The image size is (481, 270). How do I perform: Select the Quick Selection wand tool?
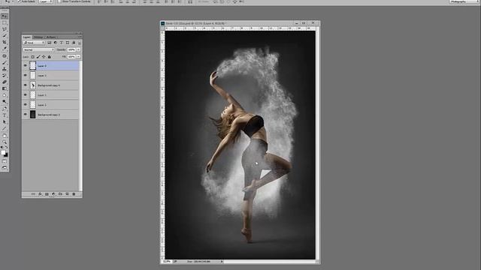[5, 36]
